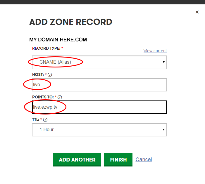The width and height of the screenshot is (205, 184).
Task: Select the CNAME (Alias) record type value
Action: point(55,62)
